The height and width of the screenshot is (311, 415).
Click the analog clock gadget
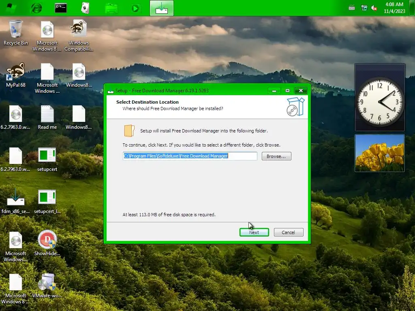coord(379,102)
